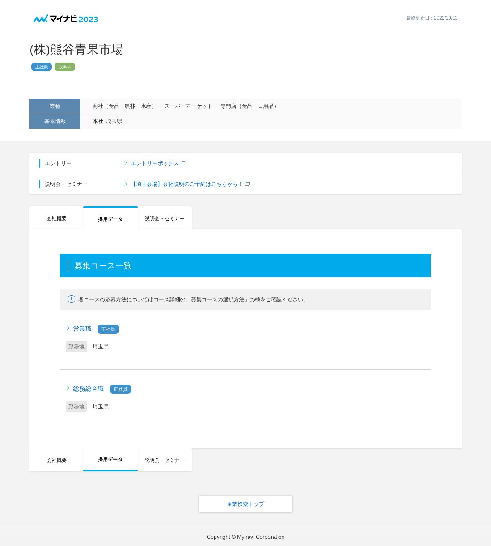Click the info icon in the notice bar

coord(72,299)
